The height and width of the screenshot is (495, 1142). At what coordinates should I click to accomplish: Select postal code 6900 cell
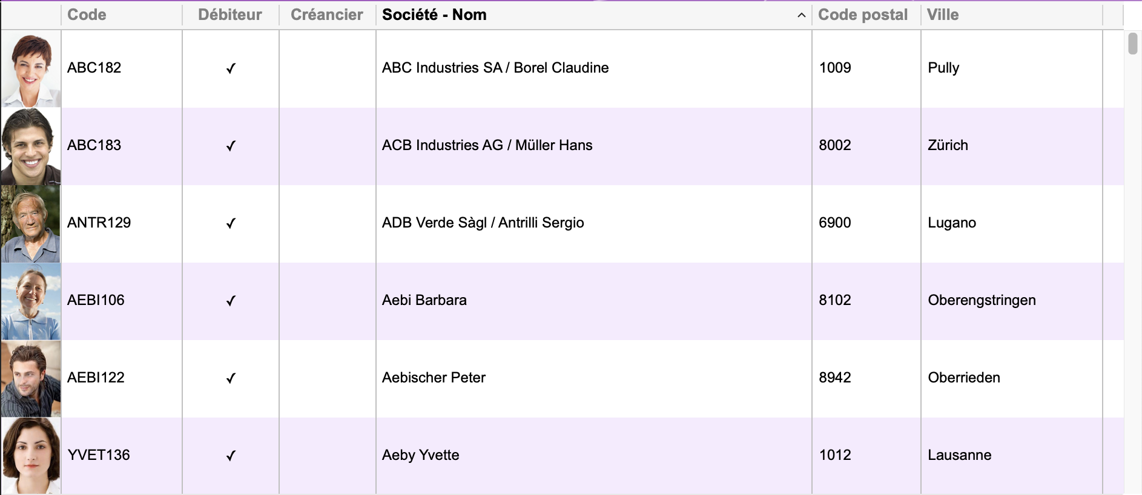(x=835, y=223)
